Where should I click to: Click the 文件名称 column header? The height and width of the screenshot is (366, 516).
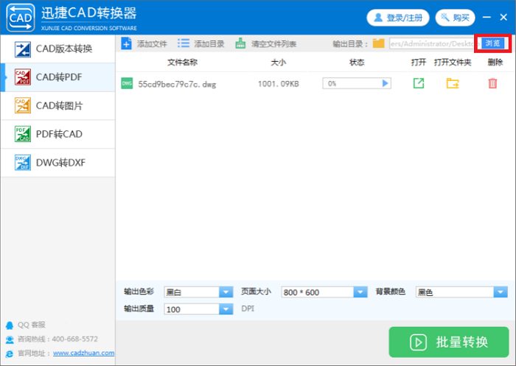point(182,62)
